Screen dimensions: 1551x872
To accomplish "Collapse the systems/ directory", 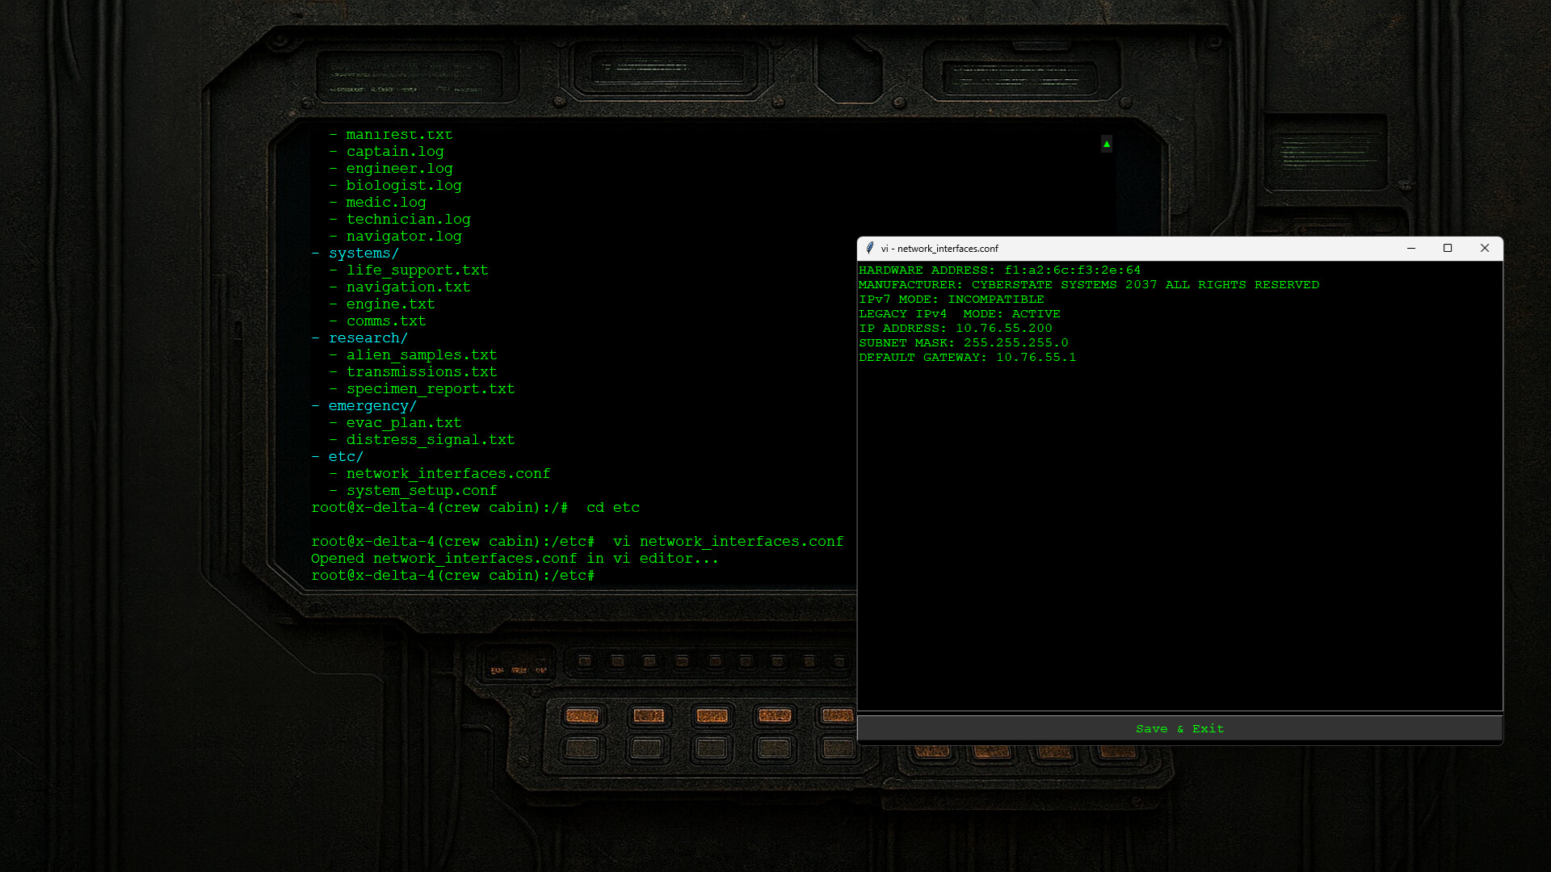I will (364, 253).
